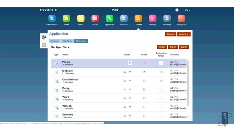Image resolution: width=234 pixels, height=131 pixels.
Task: Open the Scenario dimension link
Action: 68,115
